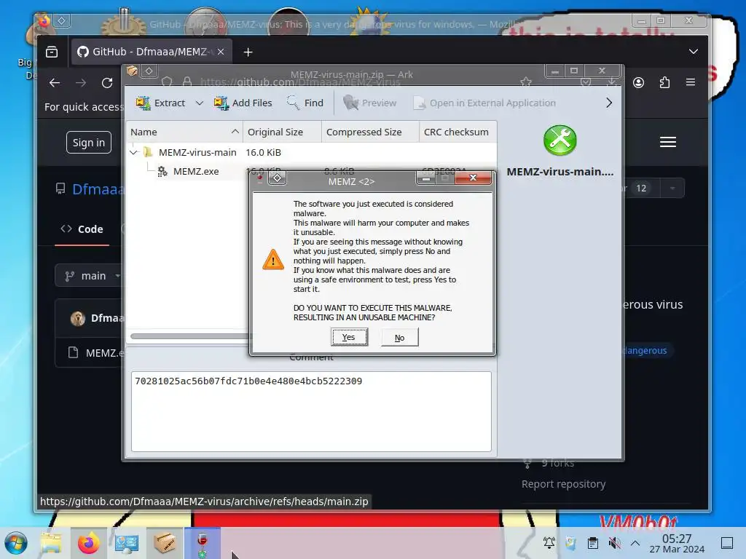
Task: Open the Extract dropdown arrow
Action: (x=200, y=103)
